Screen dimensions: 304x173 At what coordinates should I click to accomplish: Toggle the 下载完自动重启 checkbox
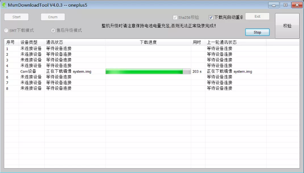click(x=211, y=17)
